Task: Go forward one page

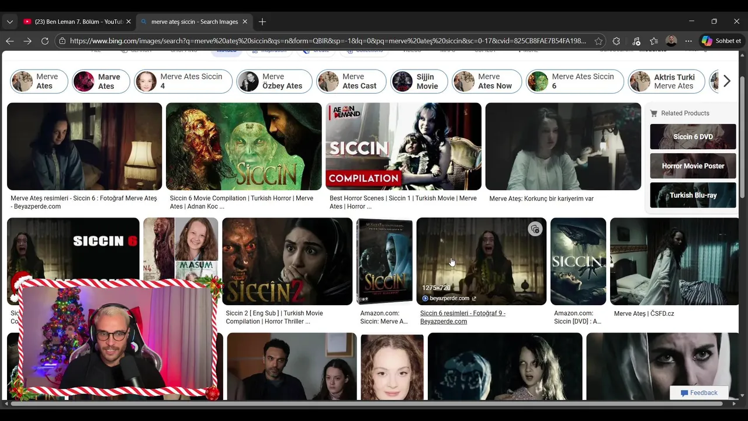Action: (x=27, y=41)
